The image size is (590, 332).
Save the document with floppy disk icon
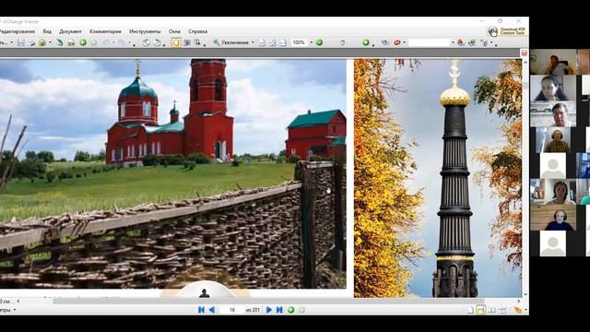click(20, 42)
